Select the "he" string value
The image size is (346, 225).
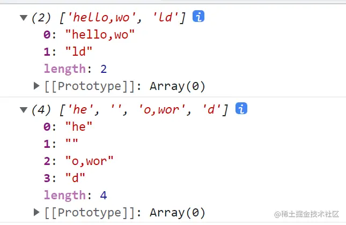78,126
